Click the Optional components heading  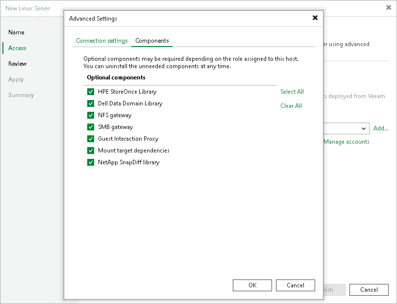[116, 77]
